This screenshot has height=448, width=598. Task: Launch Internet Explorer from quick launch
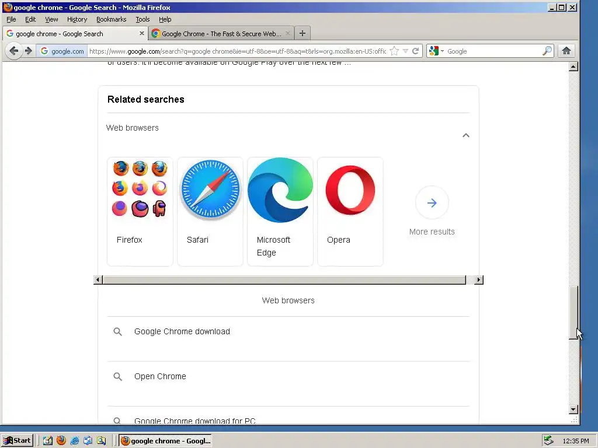75,440
